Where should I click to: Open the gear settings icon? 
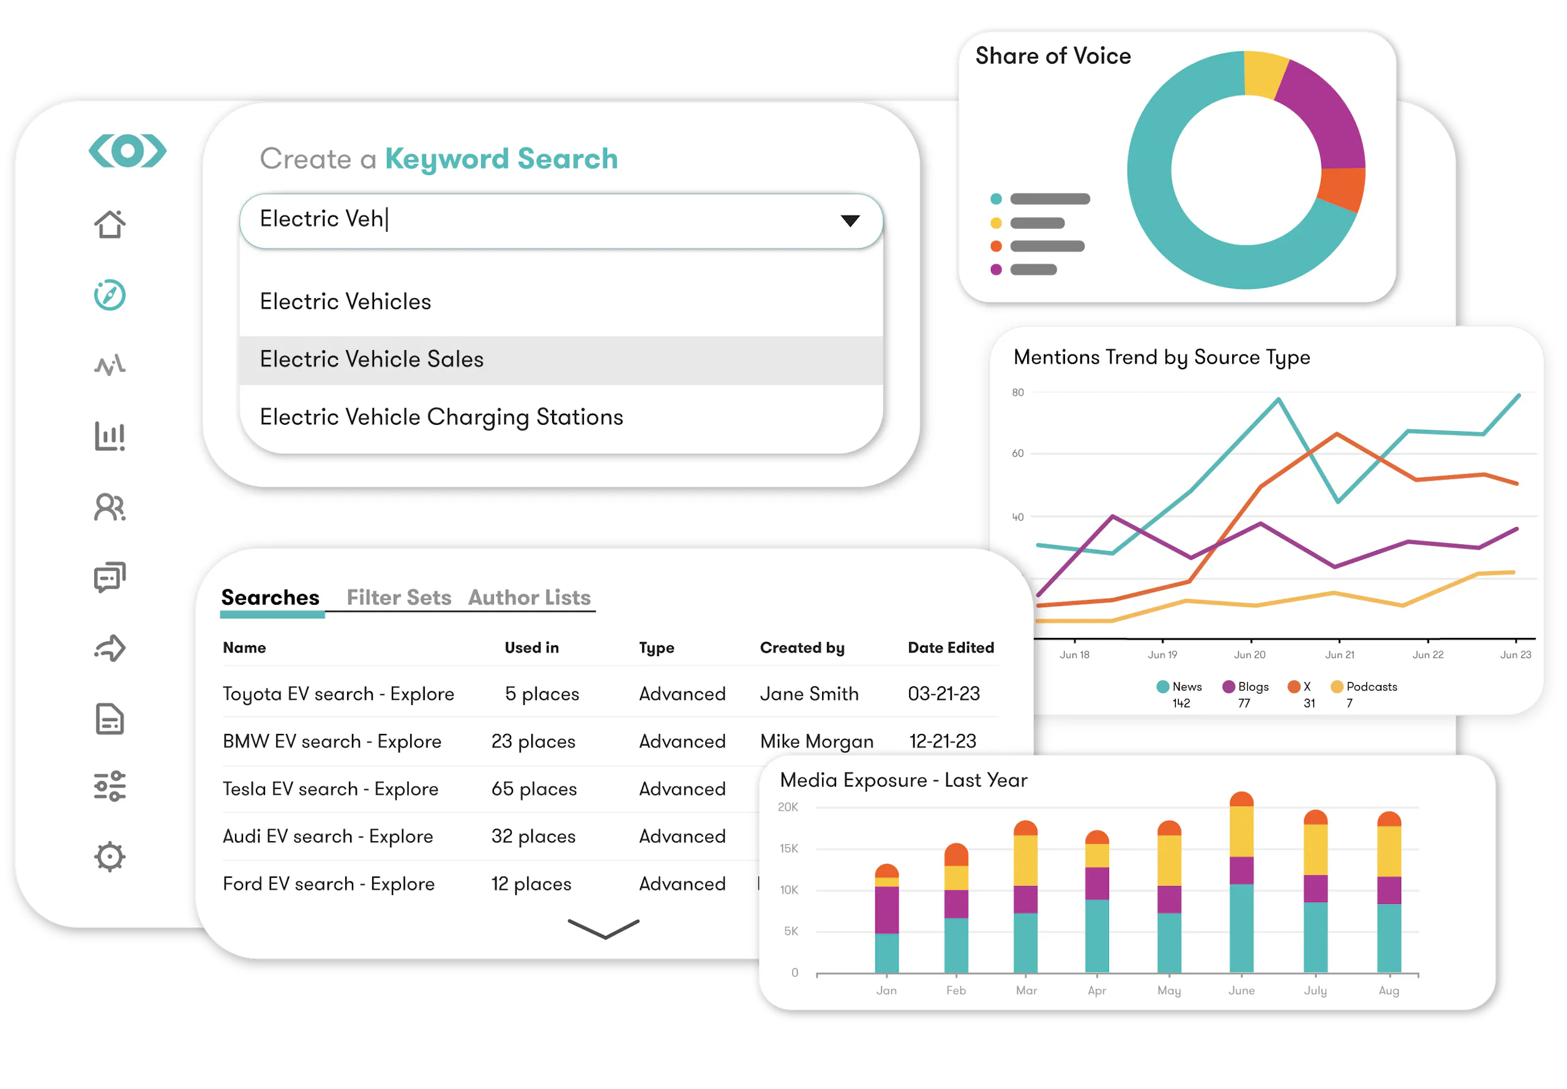[x=110, y=857]
